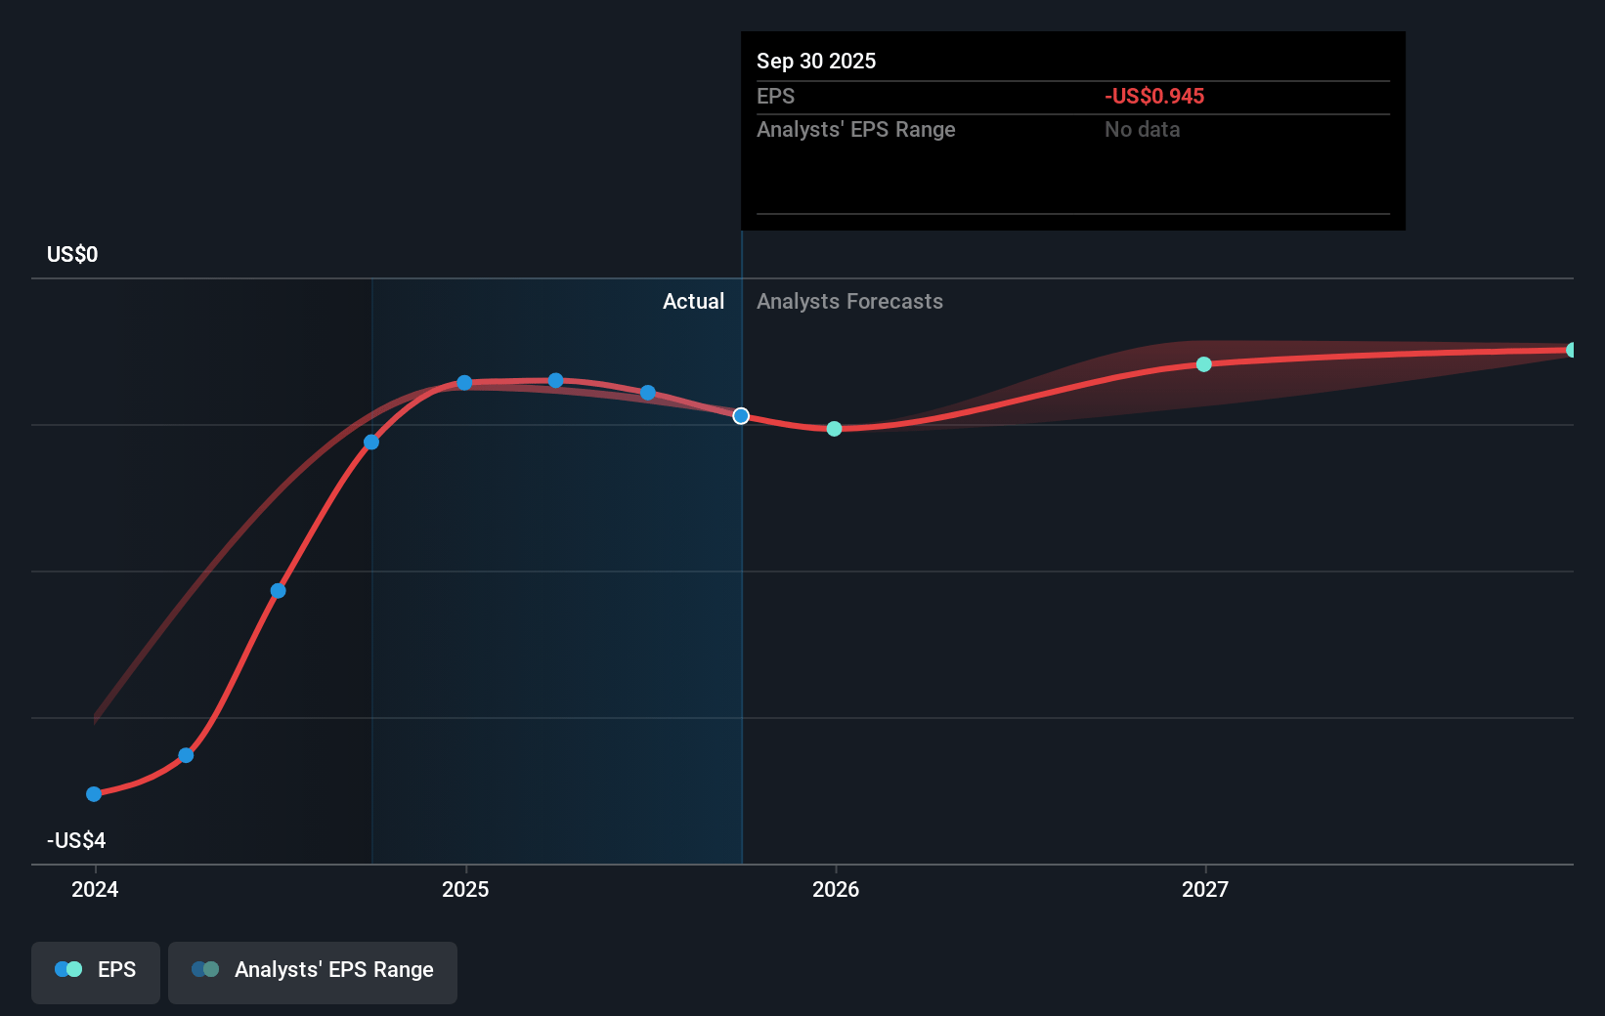Image resolution: width=1605 pixels, height=1016 pixels.
Task: Click the EPS point on the shaded region's left edge
Action: click(x=371, y=443)
